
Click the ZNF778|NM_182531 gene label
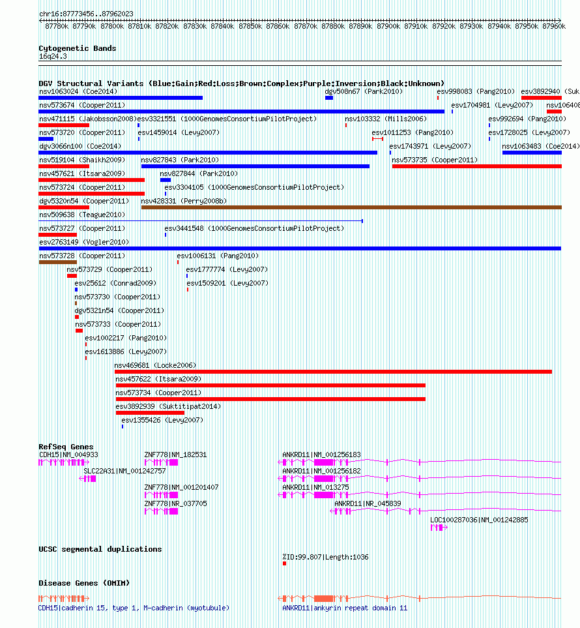(175, 455)
